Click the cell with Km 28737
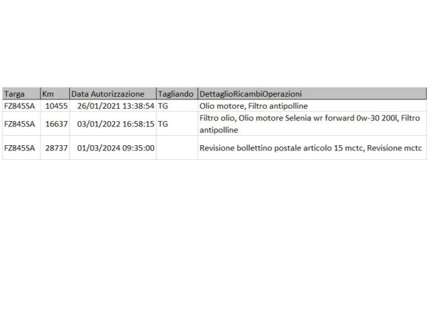 (x=55, y=148)
